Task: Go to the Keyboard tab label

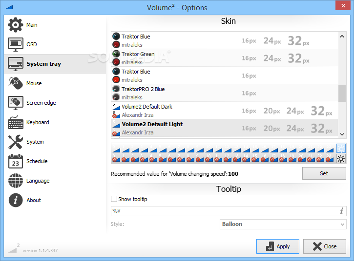Action: (38, 122)
